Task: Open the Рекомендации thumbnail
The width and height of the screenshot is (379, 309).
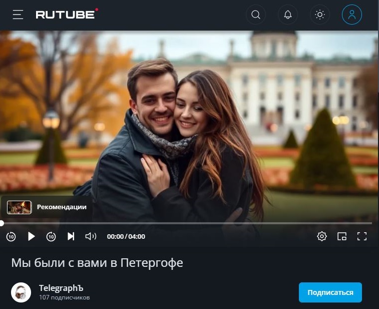Action: 20,207
